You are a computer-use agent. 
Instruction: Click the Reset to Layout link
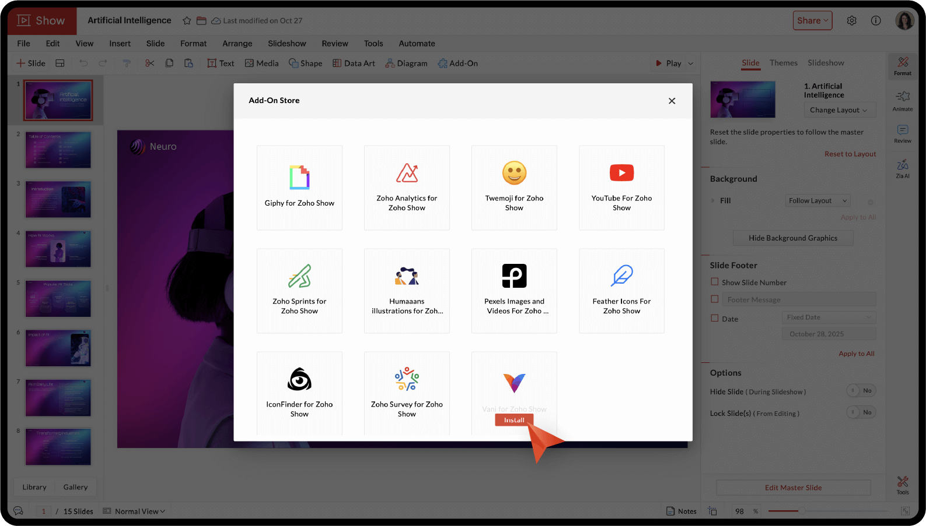850,154
